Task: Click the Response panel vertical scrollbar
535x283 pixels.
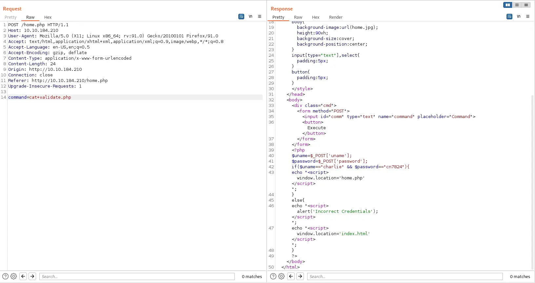Action: (x=532, y=182)
